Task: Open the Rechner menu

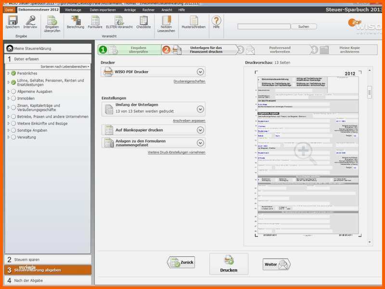Action: click(148, 10)
